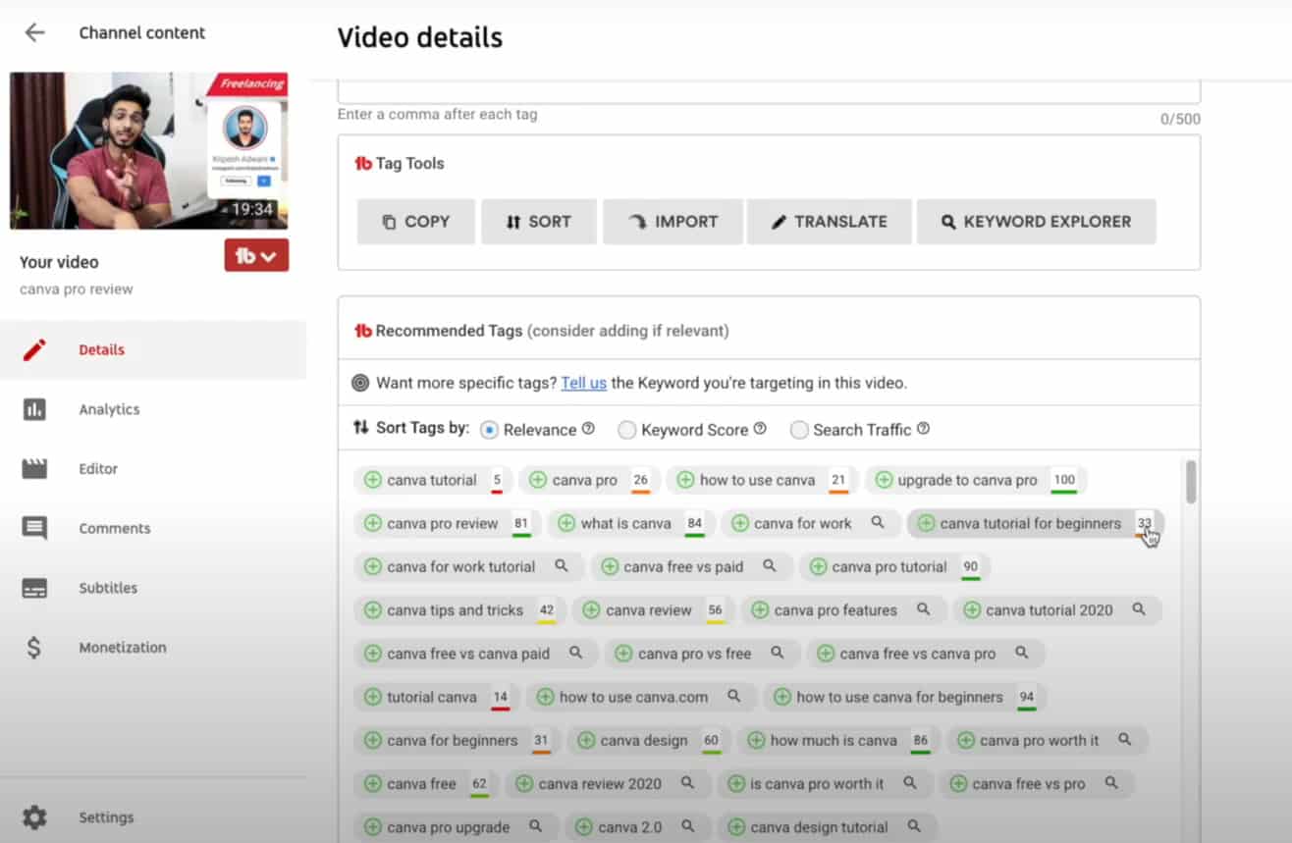The height and width of the screenshot is (843, 1292).
Task: Click the Sort Tags by arrows icon
Action: coord(360,428)
